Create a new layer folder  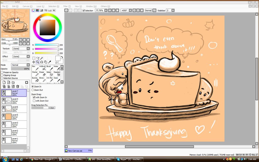13,82
